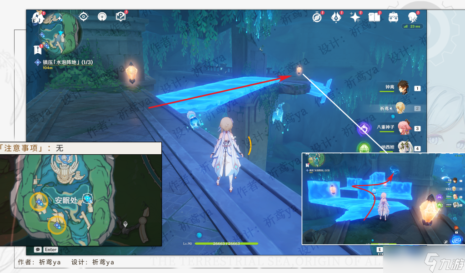Image resolution: width=465 pixels, height=273 pixels.
Task: Open chat with the Enter button
Action: [51, 249]
